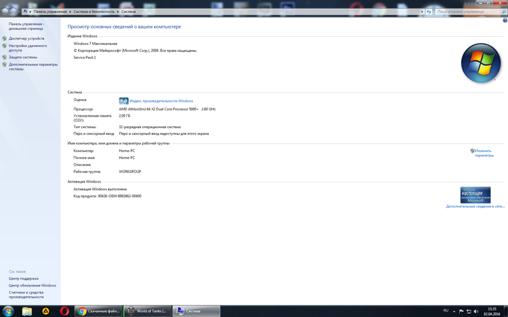Go to Система и безопасность breadcrumb
This screenshot has height=317, width=508.
tap(93, 11)
